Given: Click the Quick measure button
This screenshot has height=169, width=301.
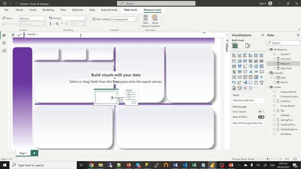Looking at the screenshot, I should coord(155,21).
